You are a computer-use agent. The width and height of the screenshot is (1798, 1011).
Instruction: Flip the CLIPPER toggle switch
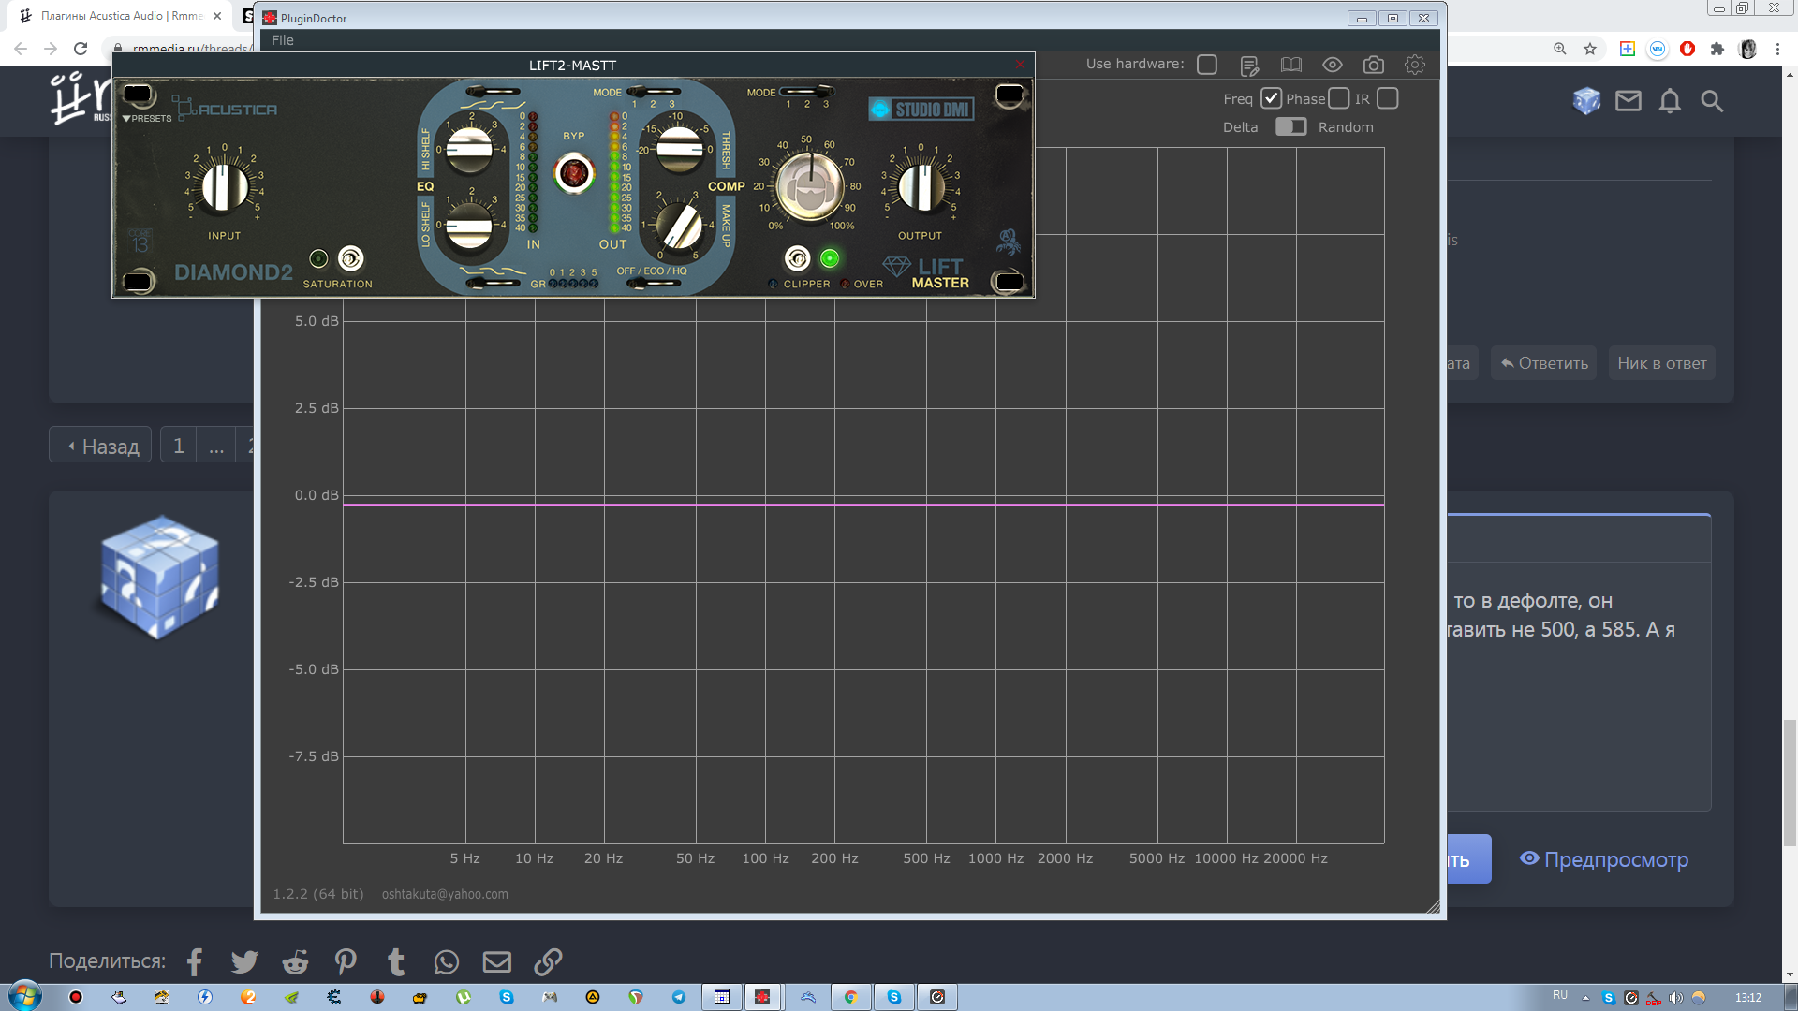[x=797, y=258]
